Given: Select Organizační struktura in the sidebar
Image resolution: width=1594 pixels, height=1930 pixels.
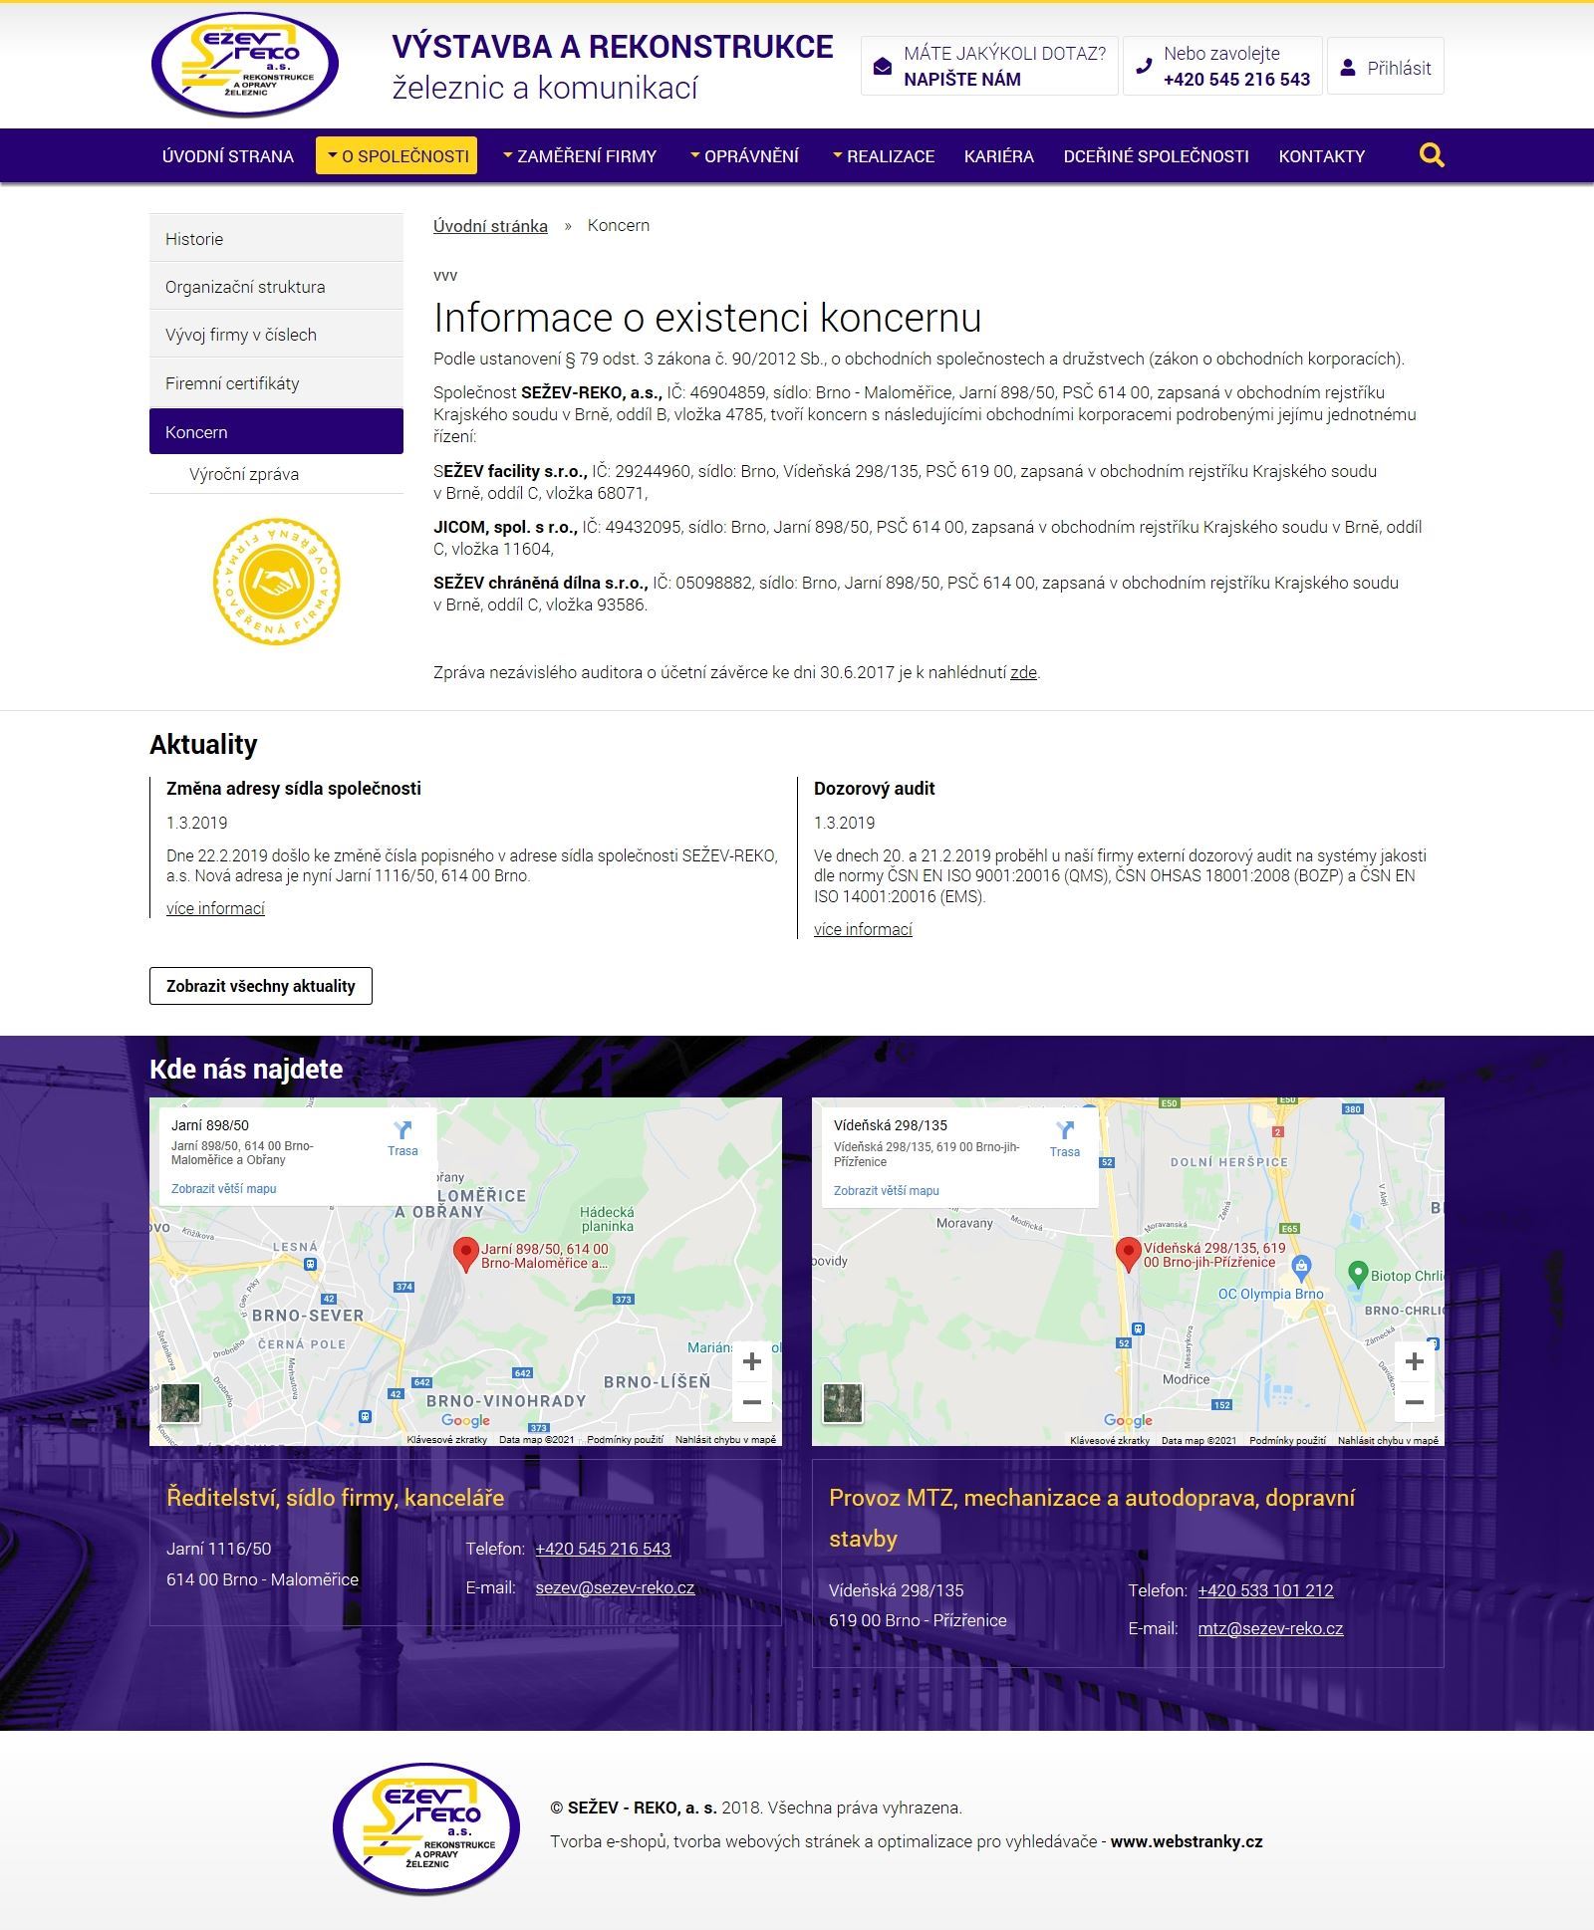Looking at the screenshot, I should click(276, 286).
